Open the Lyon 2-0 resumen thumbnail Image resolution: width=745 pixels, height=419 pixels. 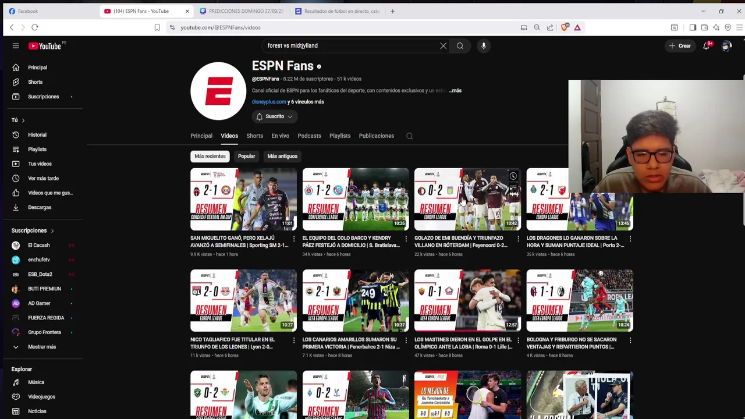[243, 300]
